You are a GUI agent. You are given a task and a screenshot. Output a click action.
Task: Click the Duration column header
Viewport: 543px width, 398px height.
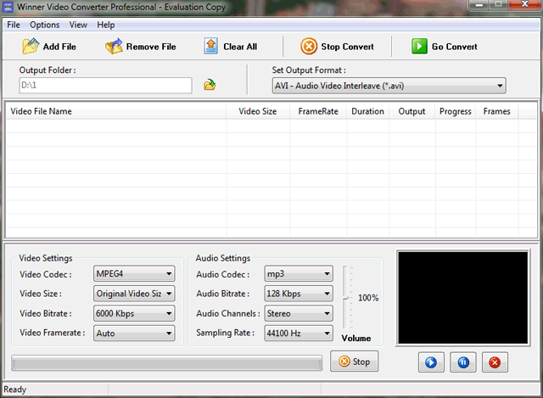click(367, 111)
